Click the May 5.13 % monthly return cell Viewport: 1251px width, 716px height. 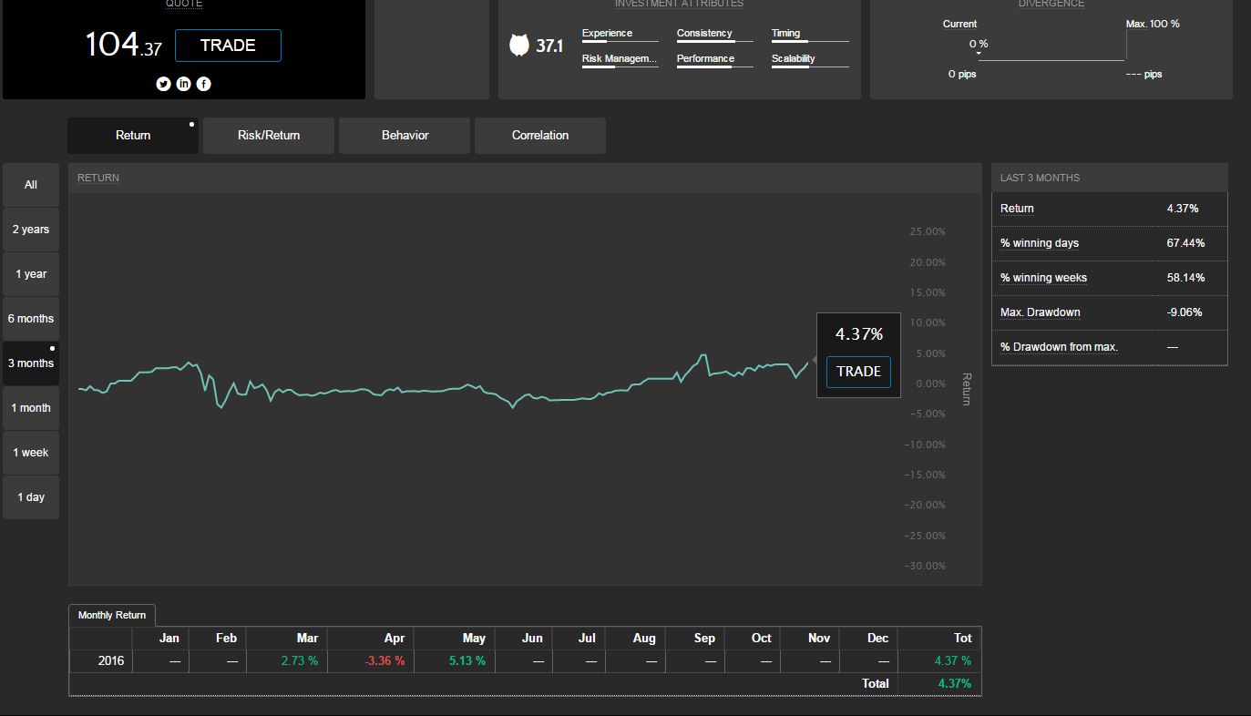pyautogui.click(x=467, y=660)
